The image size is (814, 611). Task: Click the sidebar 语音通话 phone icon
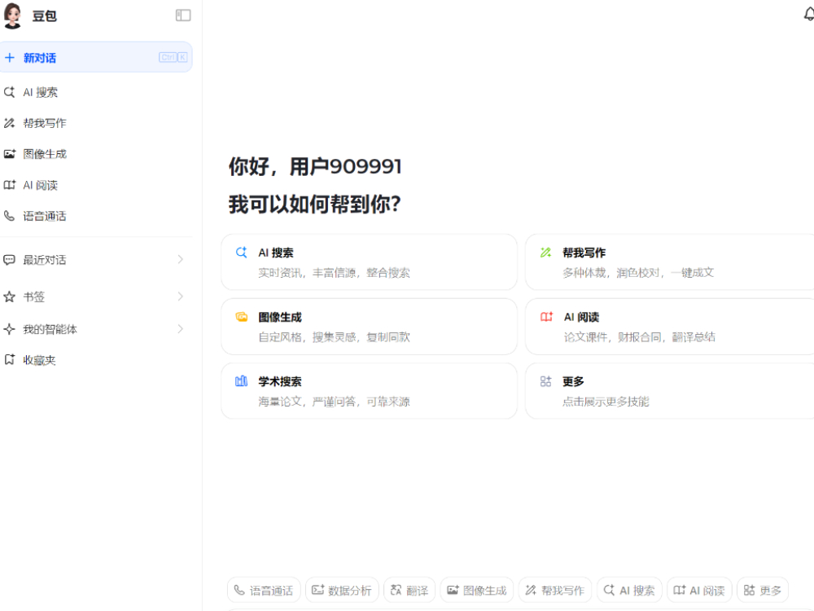(9, 216)
